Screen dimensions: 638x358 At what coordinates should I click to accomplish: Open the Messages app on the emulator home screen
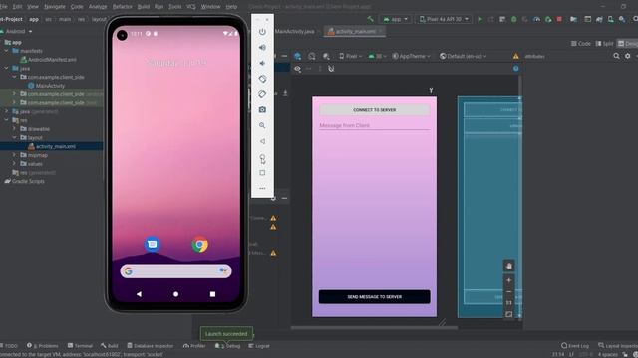(153, 244)
